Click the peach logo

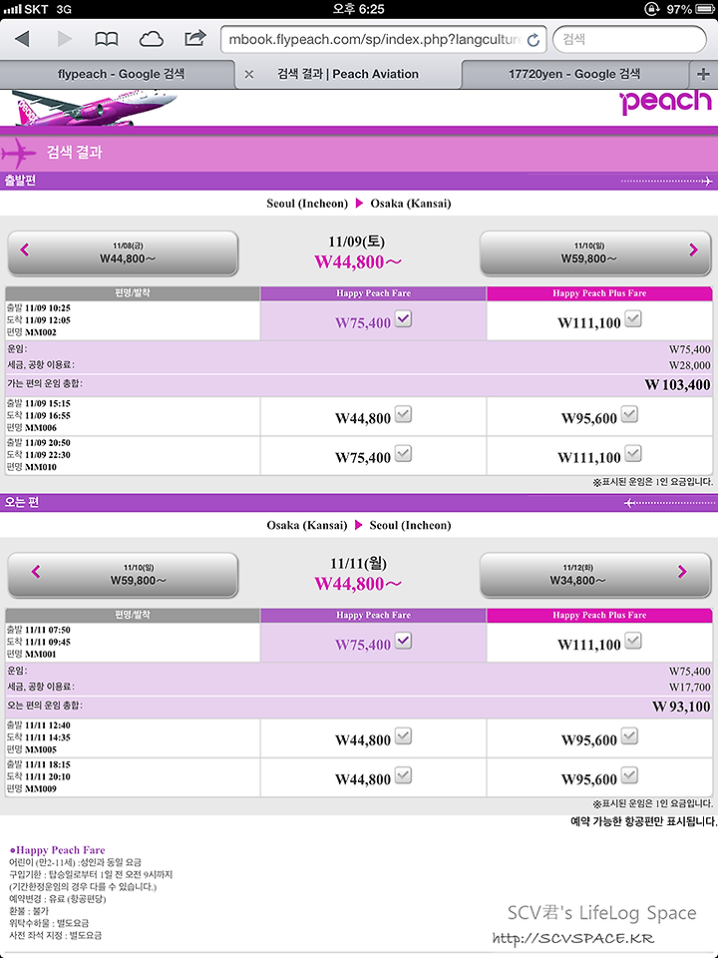click(x=665, y=102)
